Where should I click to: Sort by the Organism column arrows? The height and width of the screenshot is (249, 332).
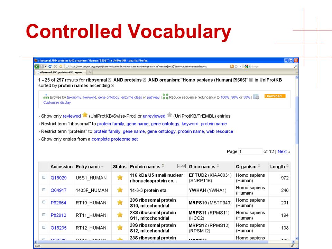coord(259,166)
